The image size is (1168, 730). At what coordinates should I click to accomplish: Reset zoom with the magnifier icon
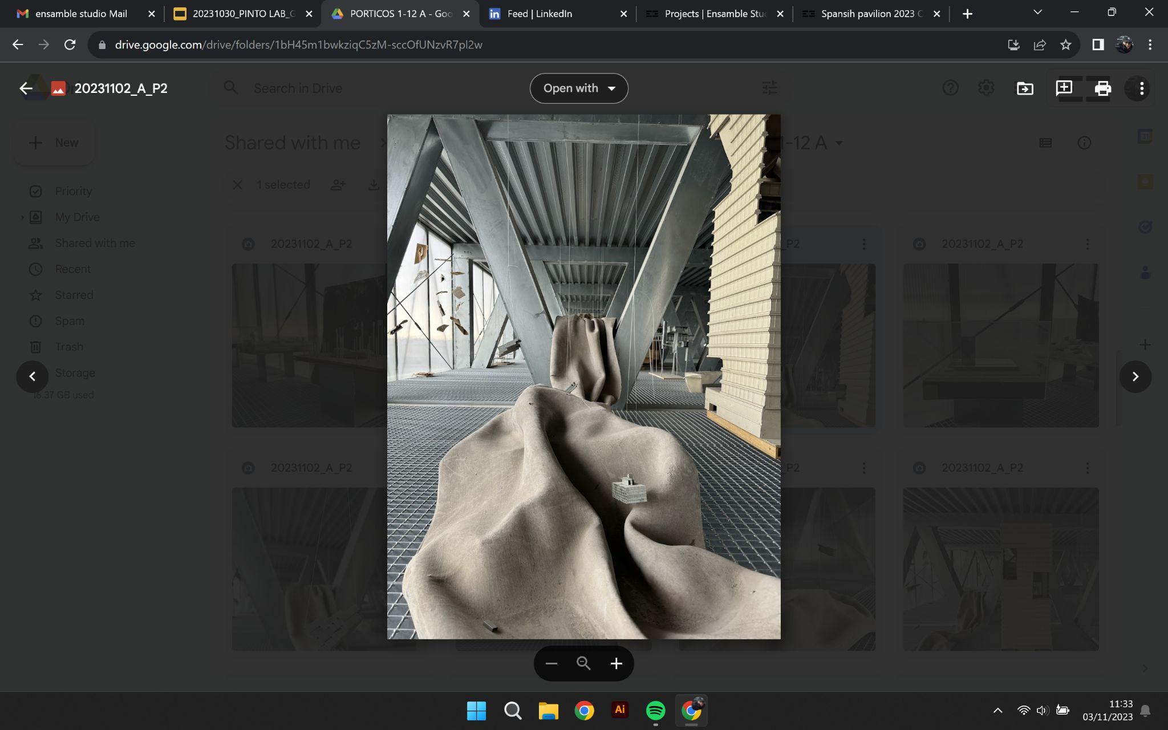coord(583,663)
